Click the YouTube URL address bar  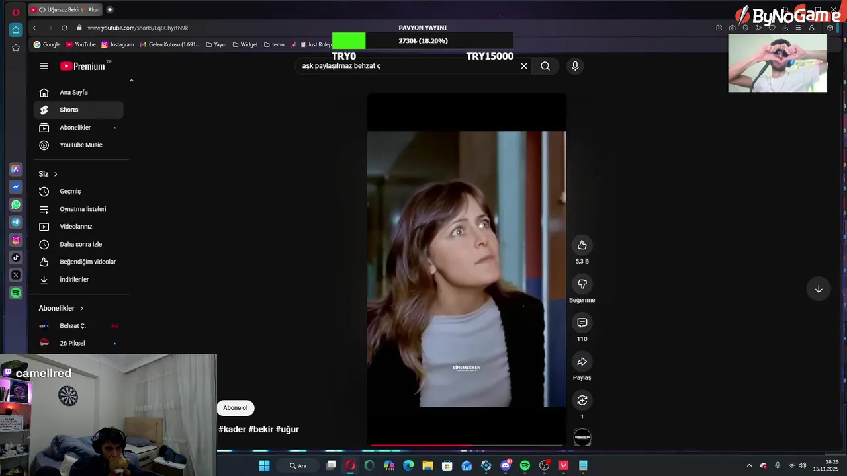point(138,28)
